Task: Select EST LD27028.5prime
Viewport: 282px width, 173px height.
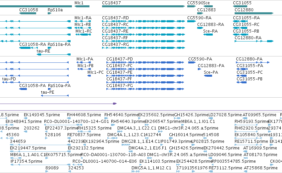Action: pyautogui.click(x=225, y=115)
